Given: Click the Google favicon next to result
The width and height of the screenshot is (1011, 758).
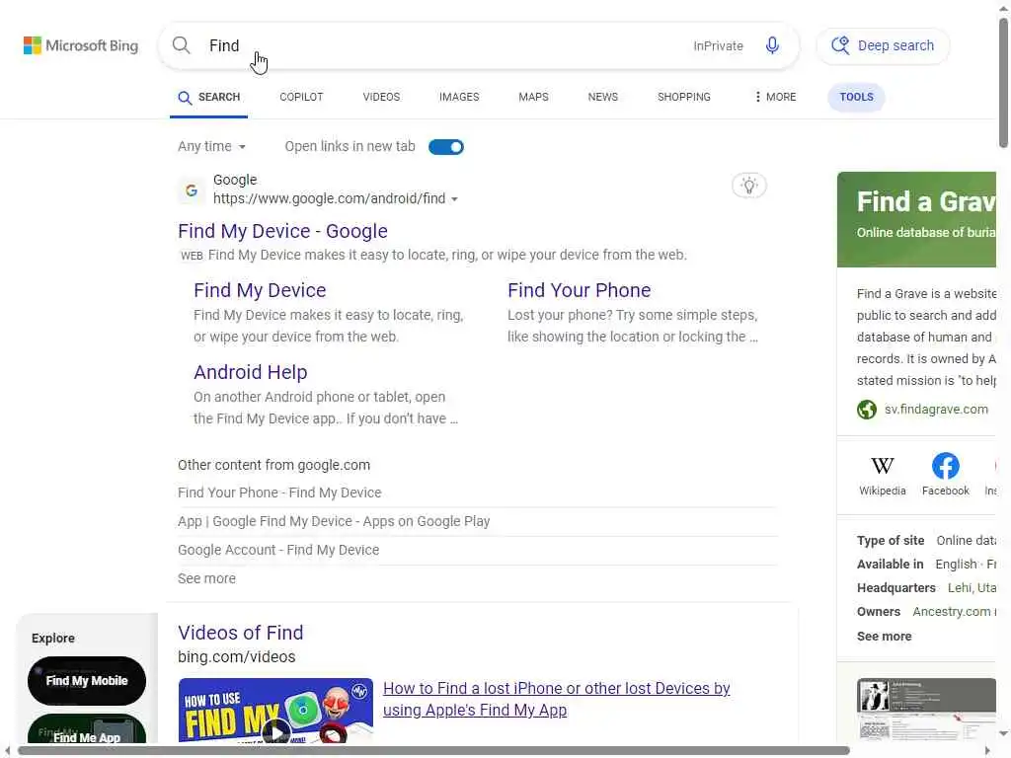Looking at the screenshot, I should 191,190.
